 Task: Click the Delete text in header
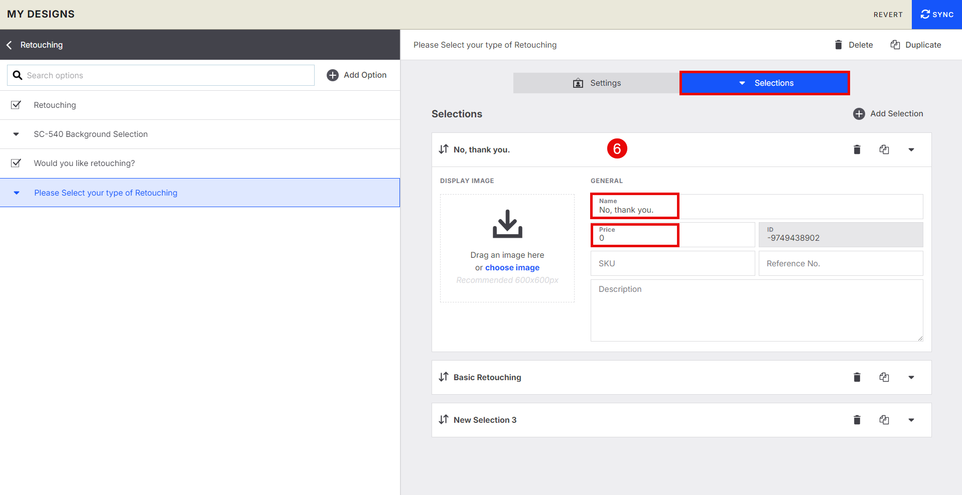click(861, 45)
